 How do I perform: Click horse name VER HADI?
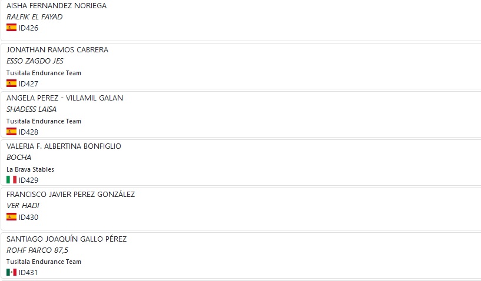coord(23,206)
